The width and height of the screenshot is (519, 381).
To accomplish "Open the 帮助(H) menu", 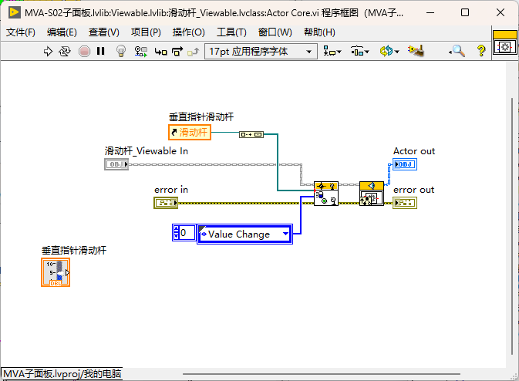I will [319, 32].
